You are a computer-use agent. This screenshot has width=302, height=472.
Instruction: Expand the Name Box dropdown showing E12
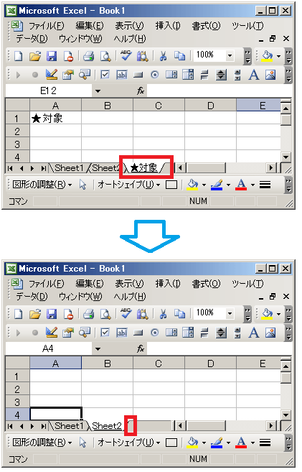point(98,91)
